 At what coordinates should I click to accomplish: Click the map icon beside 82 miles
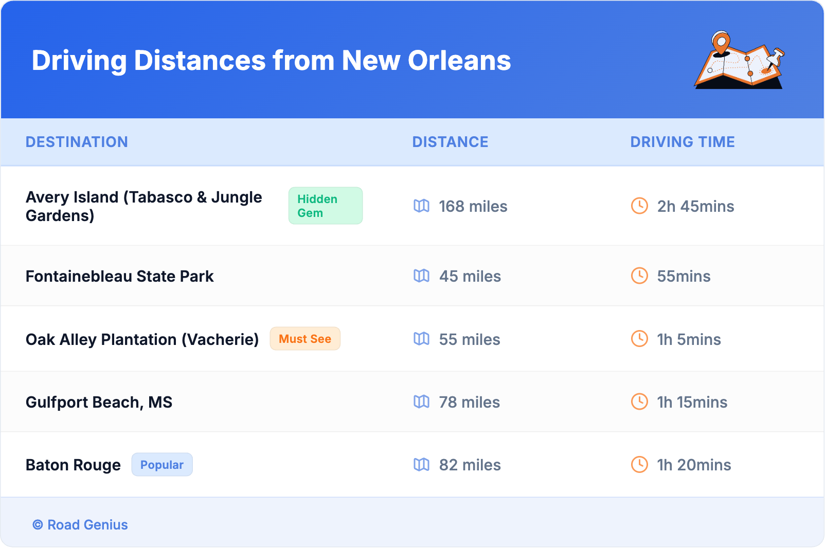tap(421, 465)
